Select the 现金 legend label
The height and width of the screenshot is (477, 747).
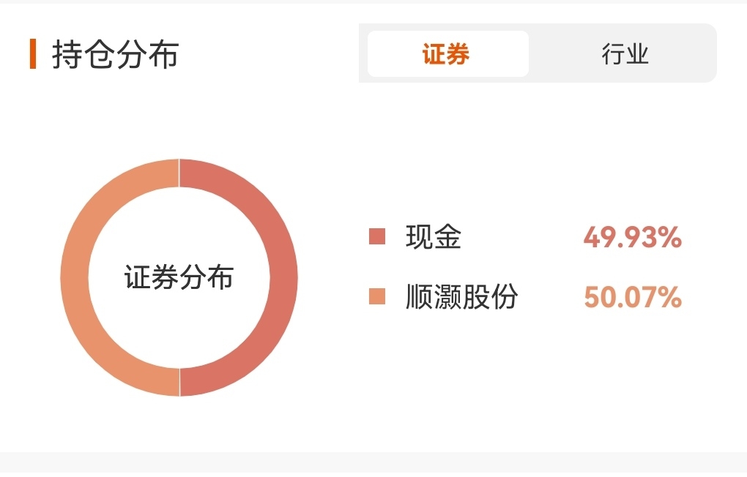pos(434,236)
